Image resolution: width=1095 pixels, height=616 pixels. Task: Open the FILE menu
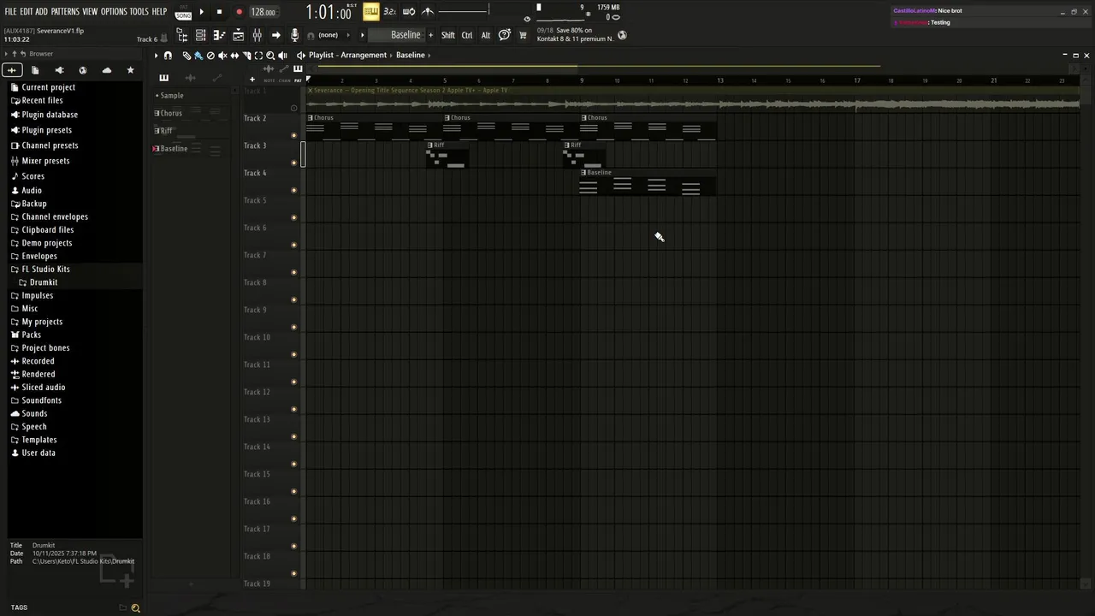pos(11,12)
